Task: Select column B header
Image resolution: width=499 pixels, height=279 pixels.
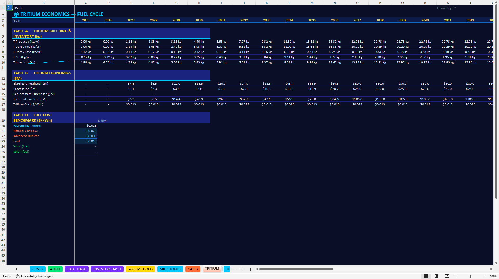Action: [x=43, y=3]
